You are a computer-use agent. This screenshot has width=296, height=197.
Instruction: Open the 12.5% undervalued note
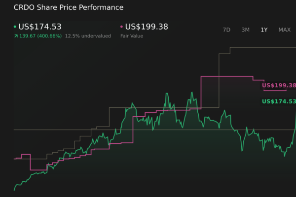click(88, 36)
